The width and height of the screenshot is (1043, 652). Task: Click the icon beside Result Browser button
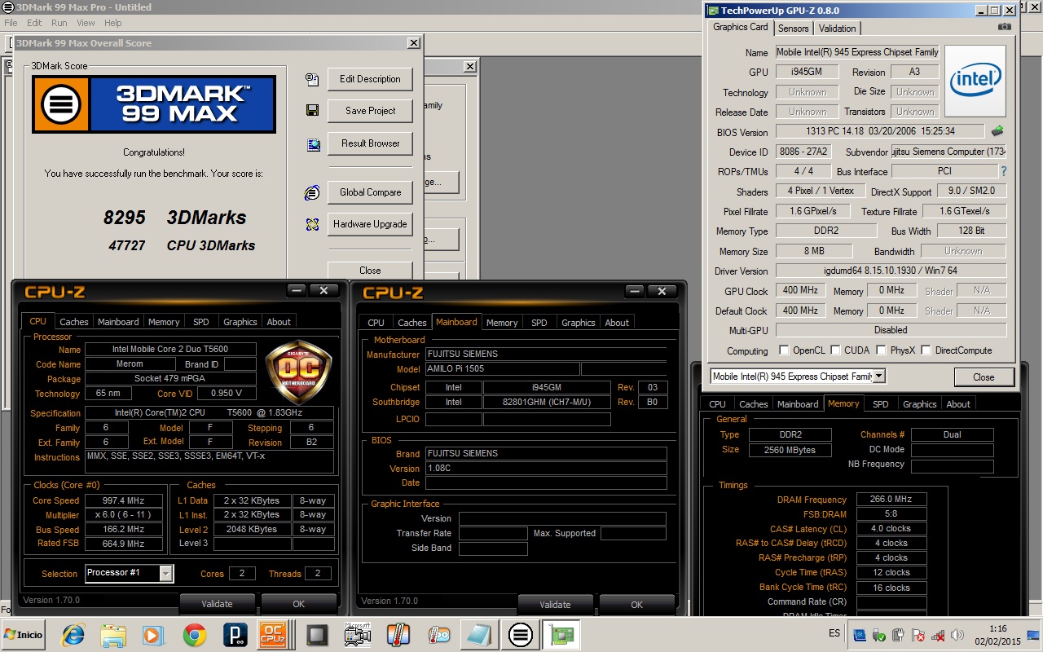tap(313, 145)
